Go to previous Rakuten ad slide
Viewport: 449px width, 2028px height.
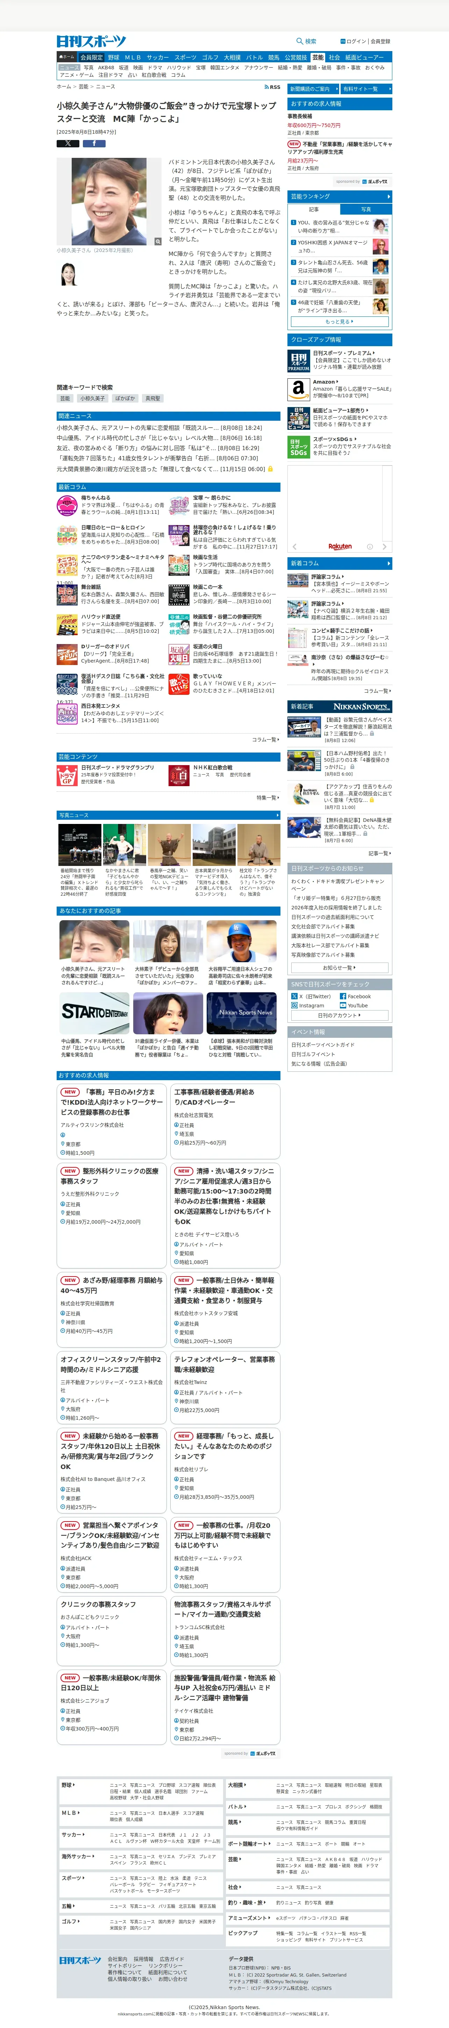pos(294,546)
